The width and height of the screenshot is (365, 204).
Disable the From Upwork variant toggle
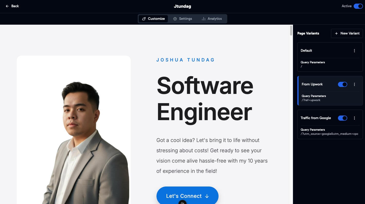pyautogui.click(x=343, y=84)
